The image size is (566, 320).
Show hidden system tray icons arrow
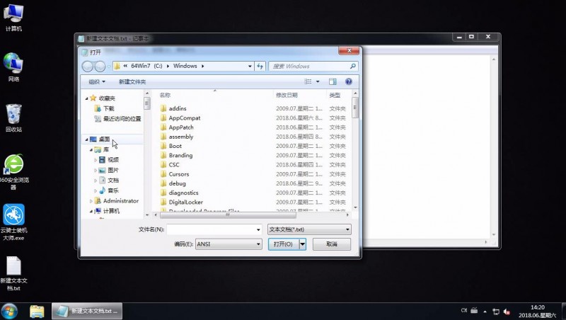pyautogui.click(x=485, y=312)
